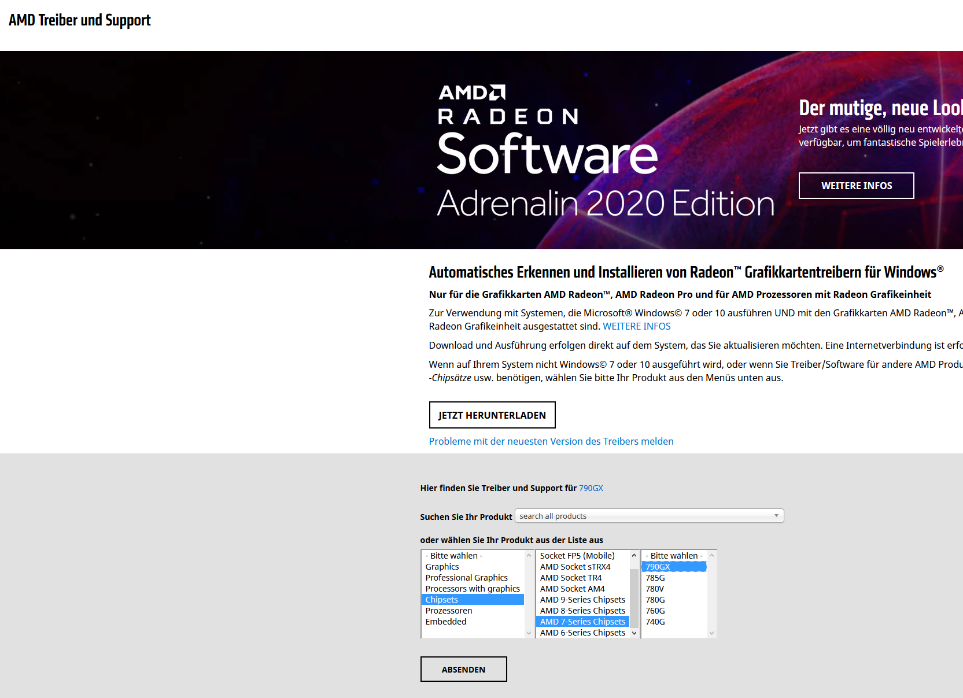Choose 785G in the model list

pos(674,578)
